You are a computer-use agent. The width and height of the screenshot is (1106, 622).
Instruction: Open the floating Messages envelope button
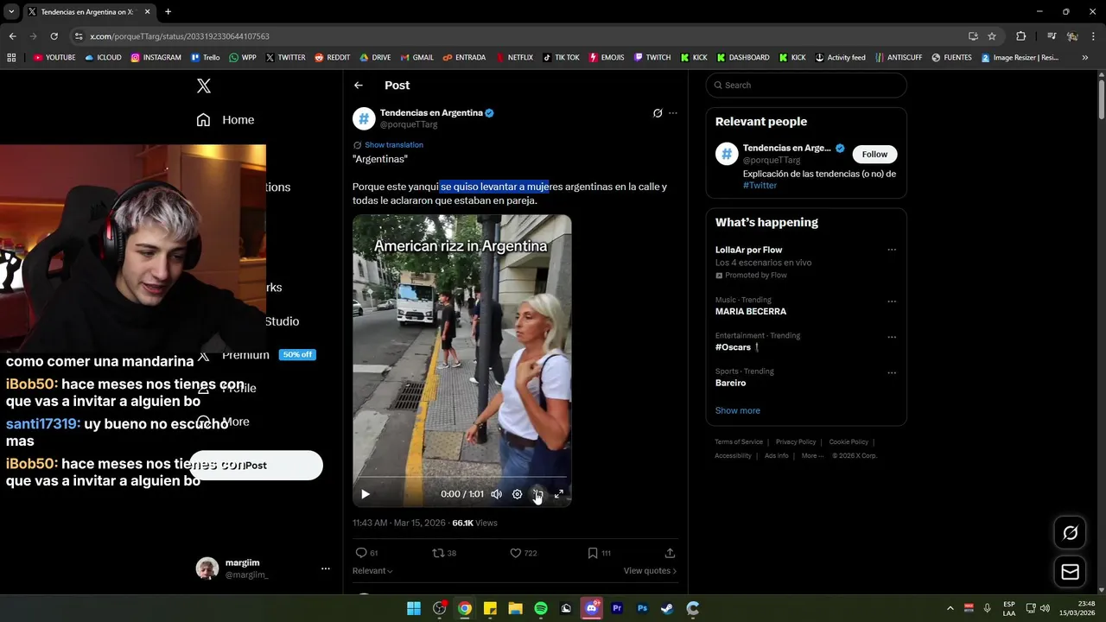(1070, 572)
